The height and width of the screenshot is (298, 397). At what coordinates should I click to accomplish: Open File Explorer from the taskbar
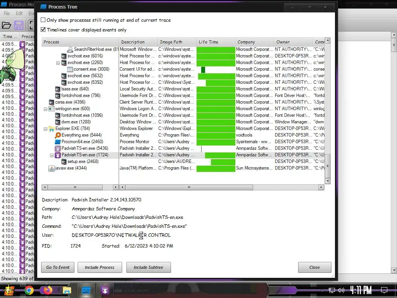click(x=67, y=290)
